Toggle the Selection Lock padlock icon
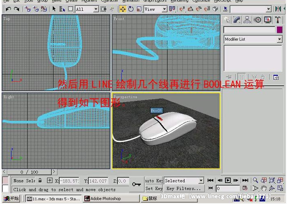This screenshot has height=204, width=287. [x=40, y=180]
